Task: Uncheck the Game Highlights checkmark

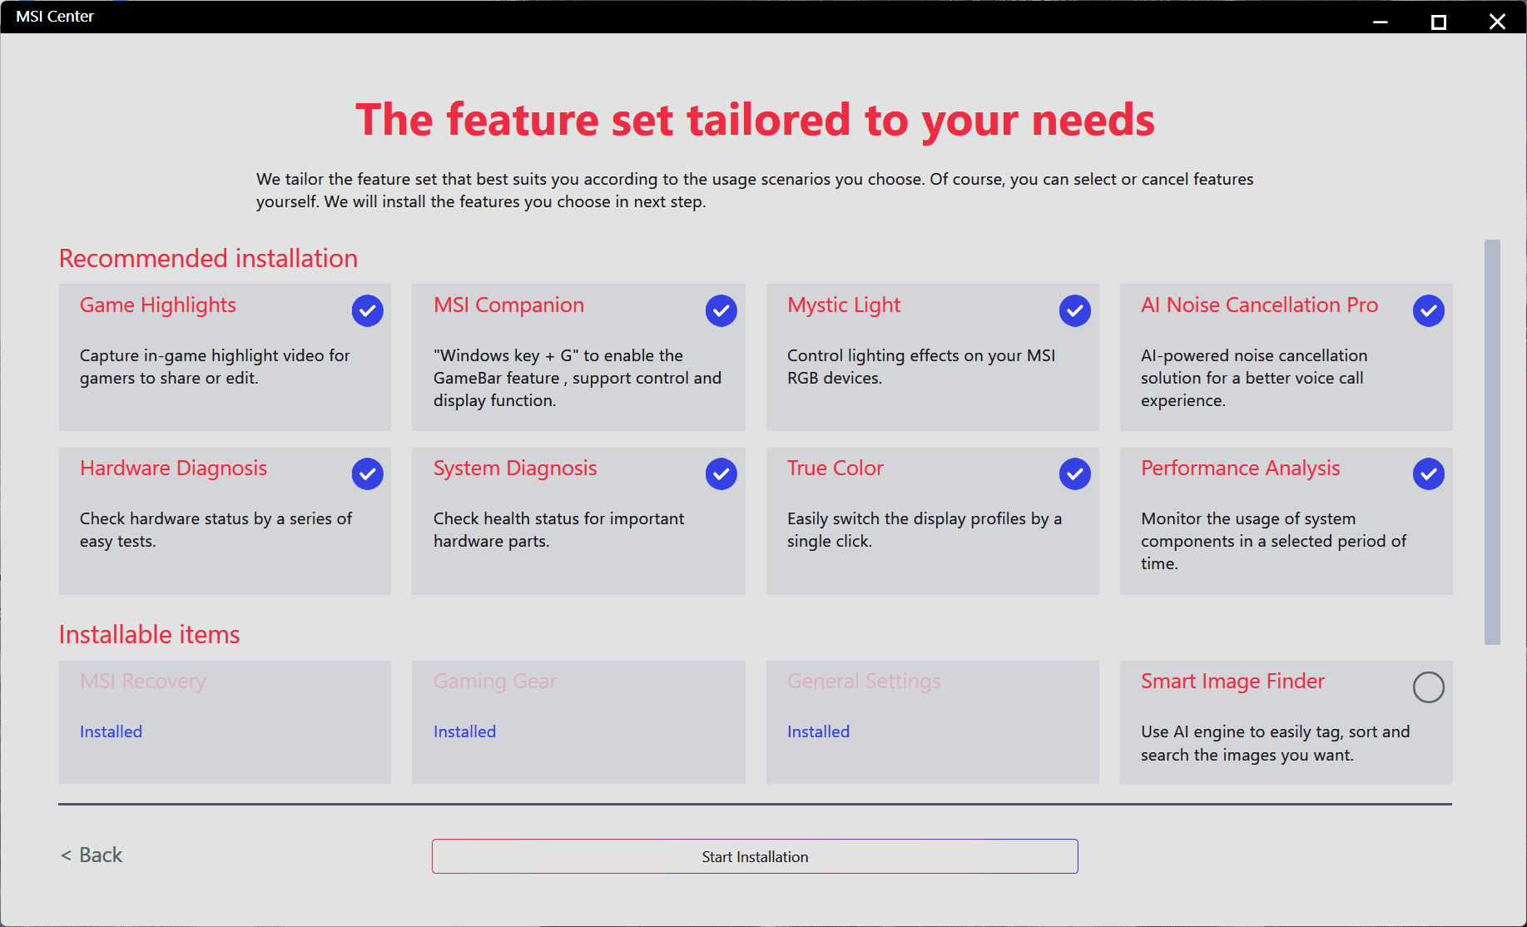Action: tap(367, 311)
